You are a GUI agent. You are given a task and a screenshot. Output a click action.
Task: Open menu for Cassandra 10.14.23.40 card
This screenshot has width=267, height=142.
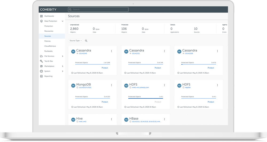(111, 51)
